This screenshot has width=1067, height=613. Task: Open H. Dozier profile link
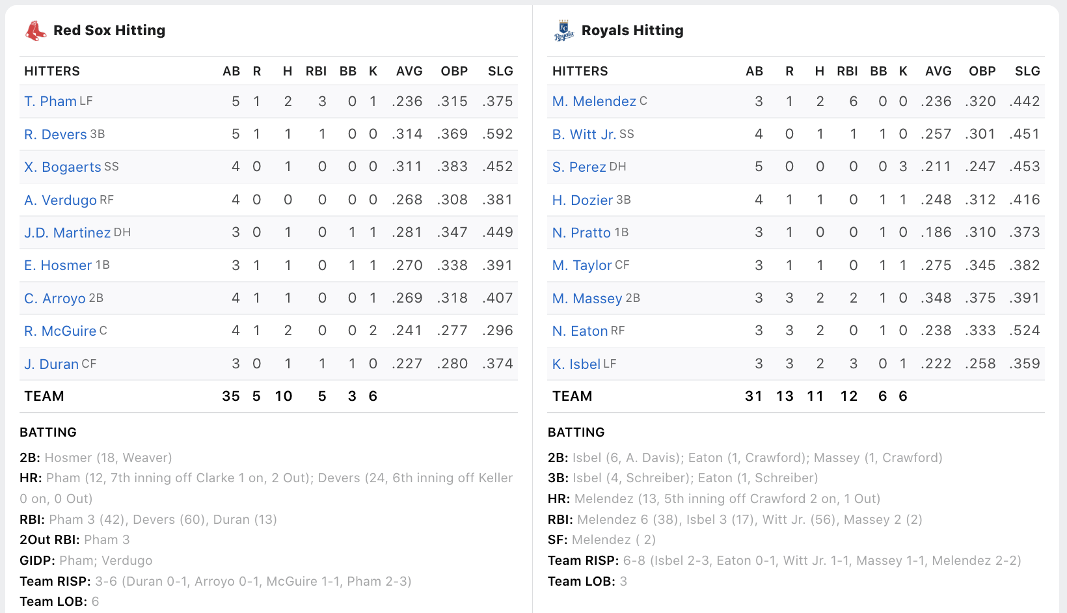point(582,200)
